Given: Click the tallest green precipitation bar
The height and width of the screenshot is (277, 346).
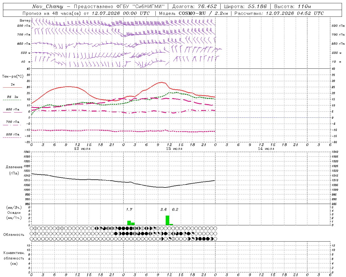Looking at the screenshot, I should click(167, 220).
